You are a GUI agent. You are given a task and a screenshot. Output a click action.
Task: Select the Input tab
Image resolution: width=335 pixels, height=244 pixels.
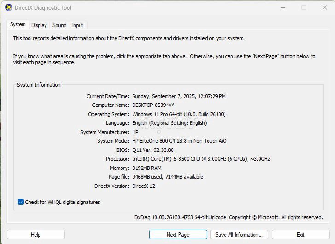tap(78, 25)
